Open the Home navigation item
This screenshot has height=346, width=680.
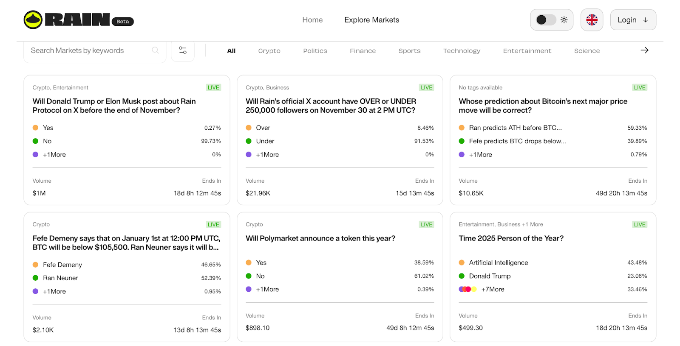(312, 20)
